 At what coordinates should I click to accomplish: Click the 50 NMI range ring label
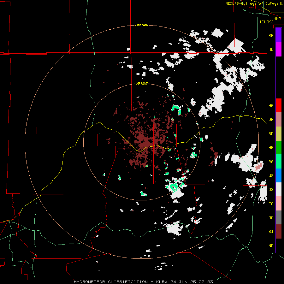[142, 83]
